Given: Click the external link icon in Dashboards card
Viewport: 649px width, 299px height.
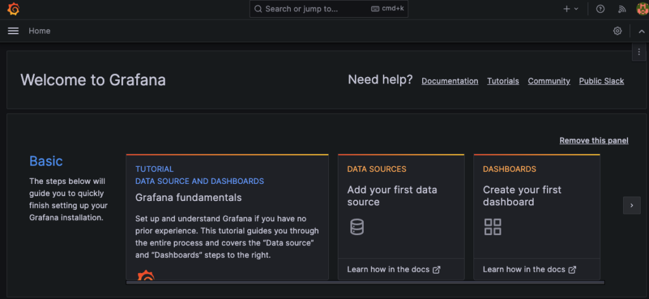Looking at the screenshot, I should point(572,270).
